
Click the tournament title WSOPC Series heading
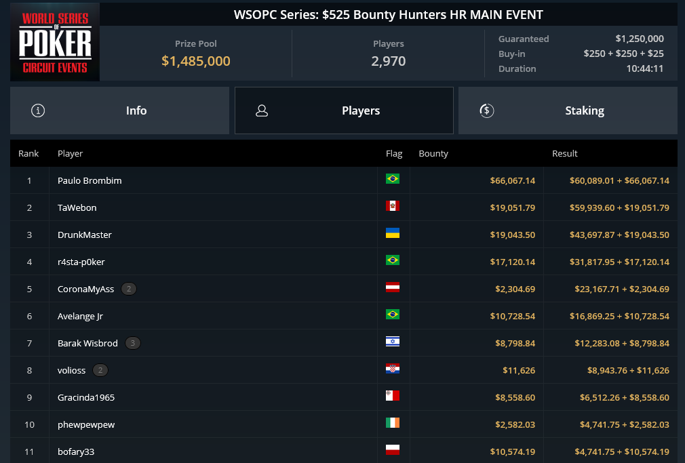[x=389, y=14]
